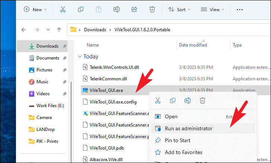The width and height of the screenshot is (271, 163).
Task: Unpin Downloads using its pin icon
Action: point(64,46)
